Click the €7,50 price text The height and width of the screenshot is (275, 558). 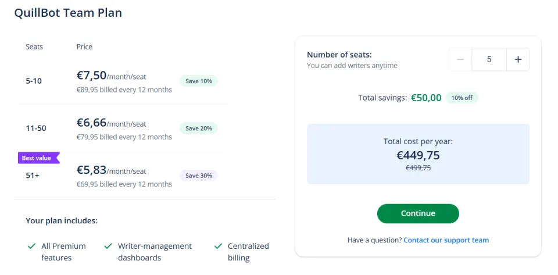(91, 76)
